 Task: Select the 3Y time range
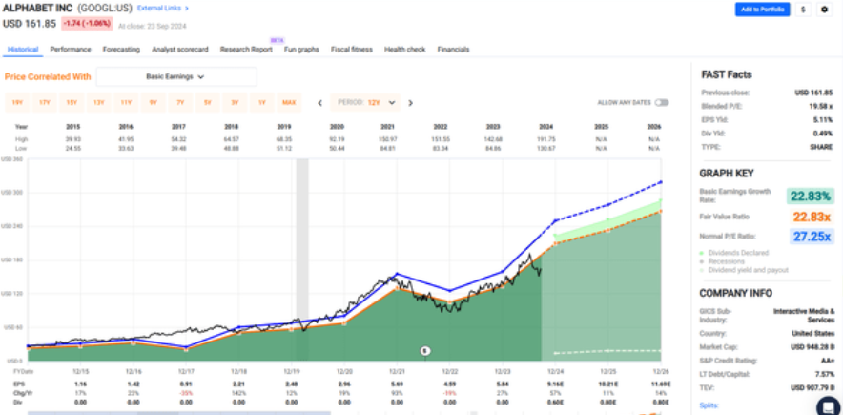(x=235, y=103)
